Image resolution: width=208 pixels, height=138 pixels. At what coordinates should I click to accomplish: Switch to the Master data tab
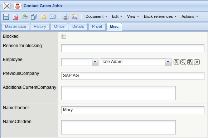15,27
